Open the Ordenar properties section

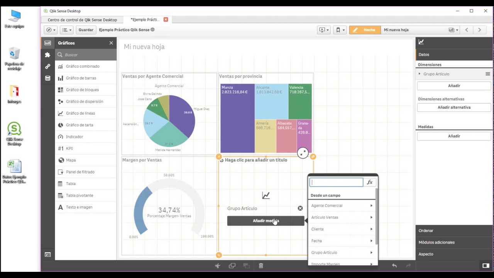pyautogui.click(x=454, y=231)
